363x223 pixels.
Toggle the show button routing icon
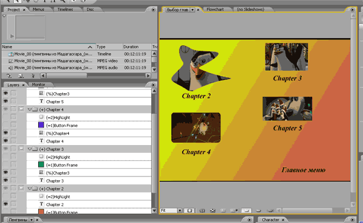coord(212,210)
